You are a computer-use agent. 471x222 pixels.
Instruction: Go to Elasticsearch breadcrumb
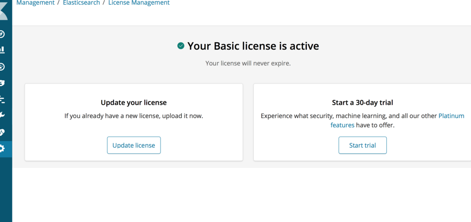pos(81,3)
